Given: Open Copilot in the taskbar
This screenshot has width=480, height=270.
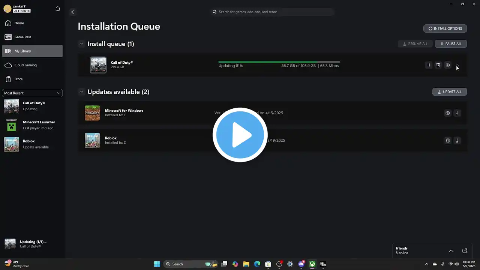Looking at the screenshot, I should coord(235,264).
